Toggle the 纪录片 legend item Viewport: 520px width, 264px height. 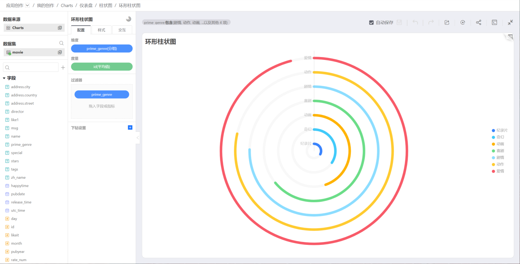[500, 130]
